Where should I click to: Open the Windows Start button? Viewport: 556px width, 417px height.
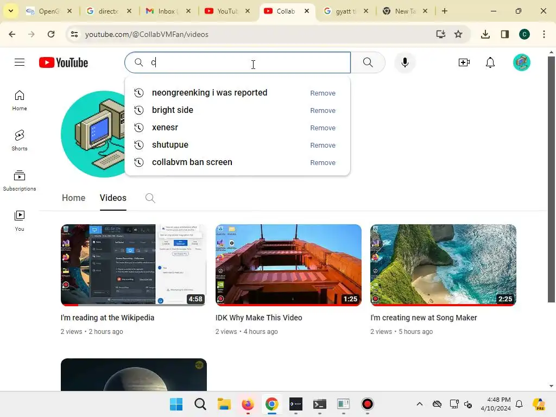[176, 404]
